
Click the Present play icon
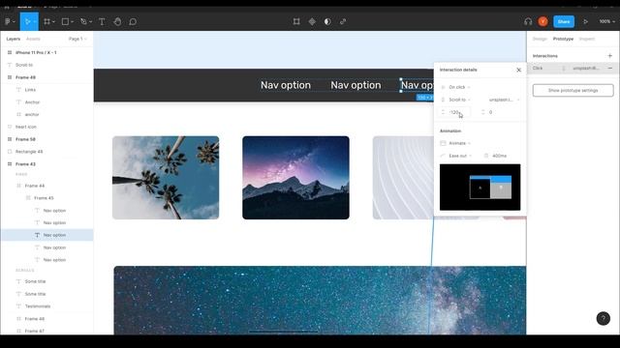point(585,21)
